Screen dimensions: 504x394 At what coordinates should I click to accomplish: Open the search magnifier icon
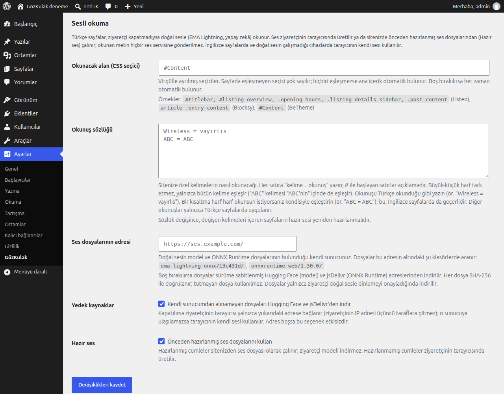coord(78,6)
